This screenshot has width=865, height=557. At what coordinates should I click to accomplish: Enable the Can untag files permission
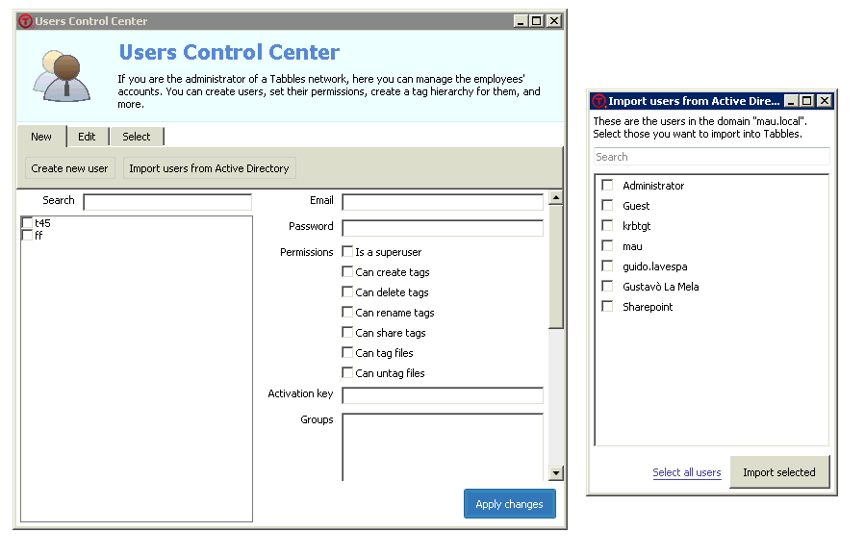pyautogui.click(x=347, y=373)
